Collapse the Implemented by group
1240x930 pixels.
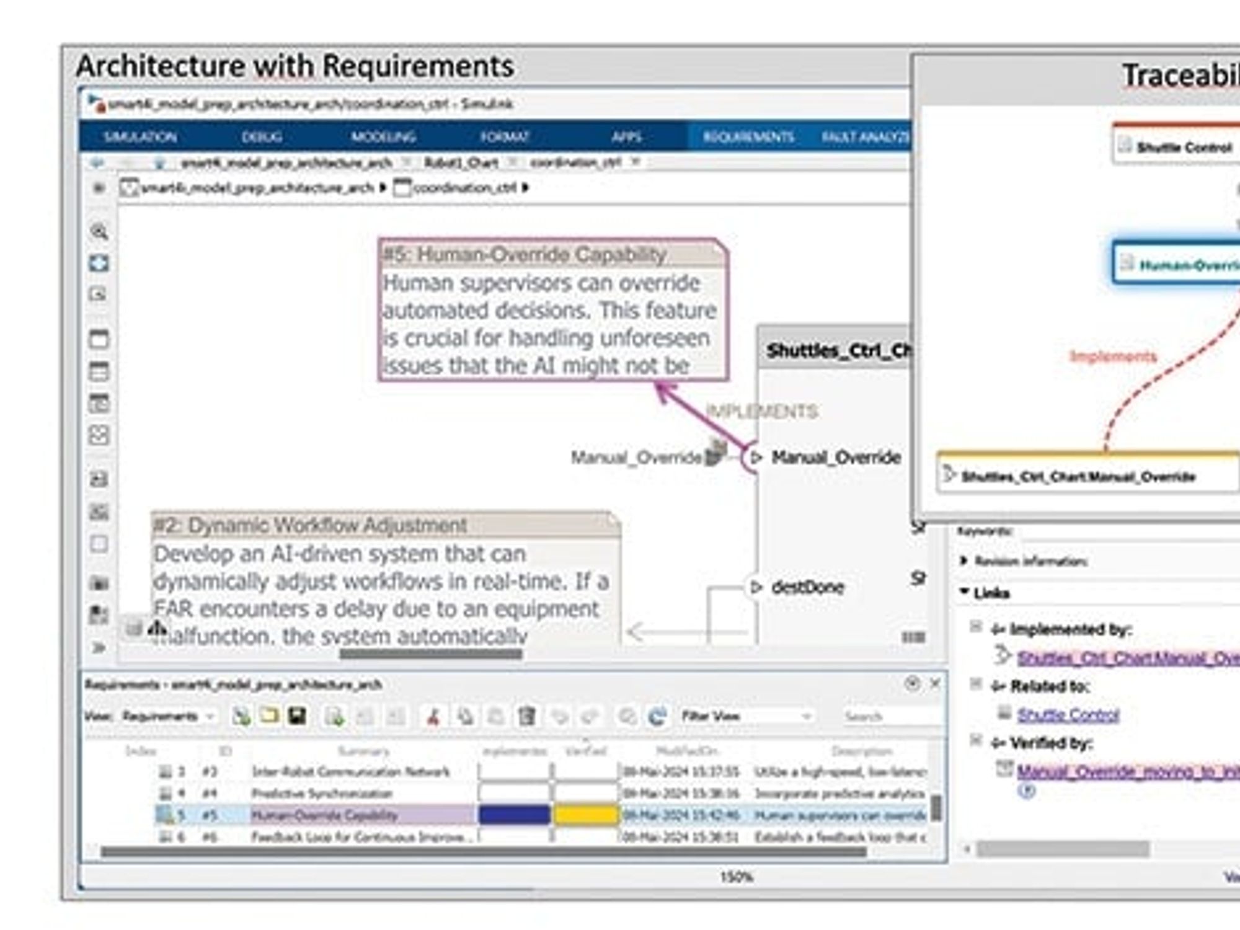pyautogui.click(x=976, y=627)
